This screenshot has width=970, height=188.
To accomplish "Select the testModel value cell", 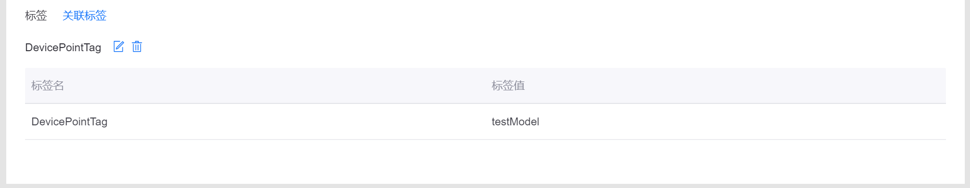I will coord(515,122).
